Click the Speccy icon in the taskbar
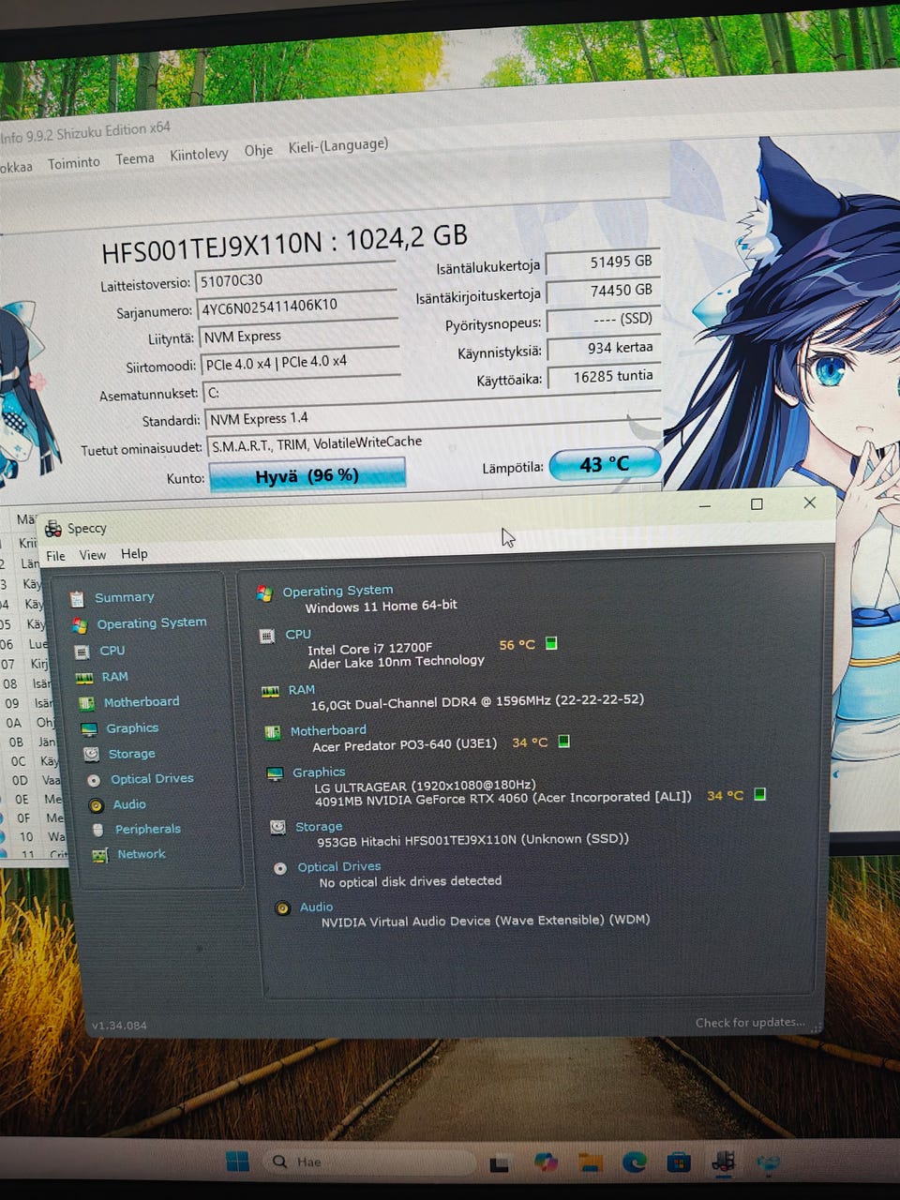The width and height of the screenshot is (900, 1200). (723, 1162)
